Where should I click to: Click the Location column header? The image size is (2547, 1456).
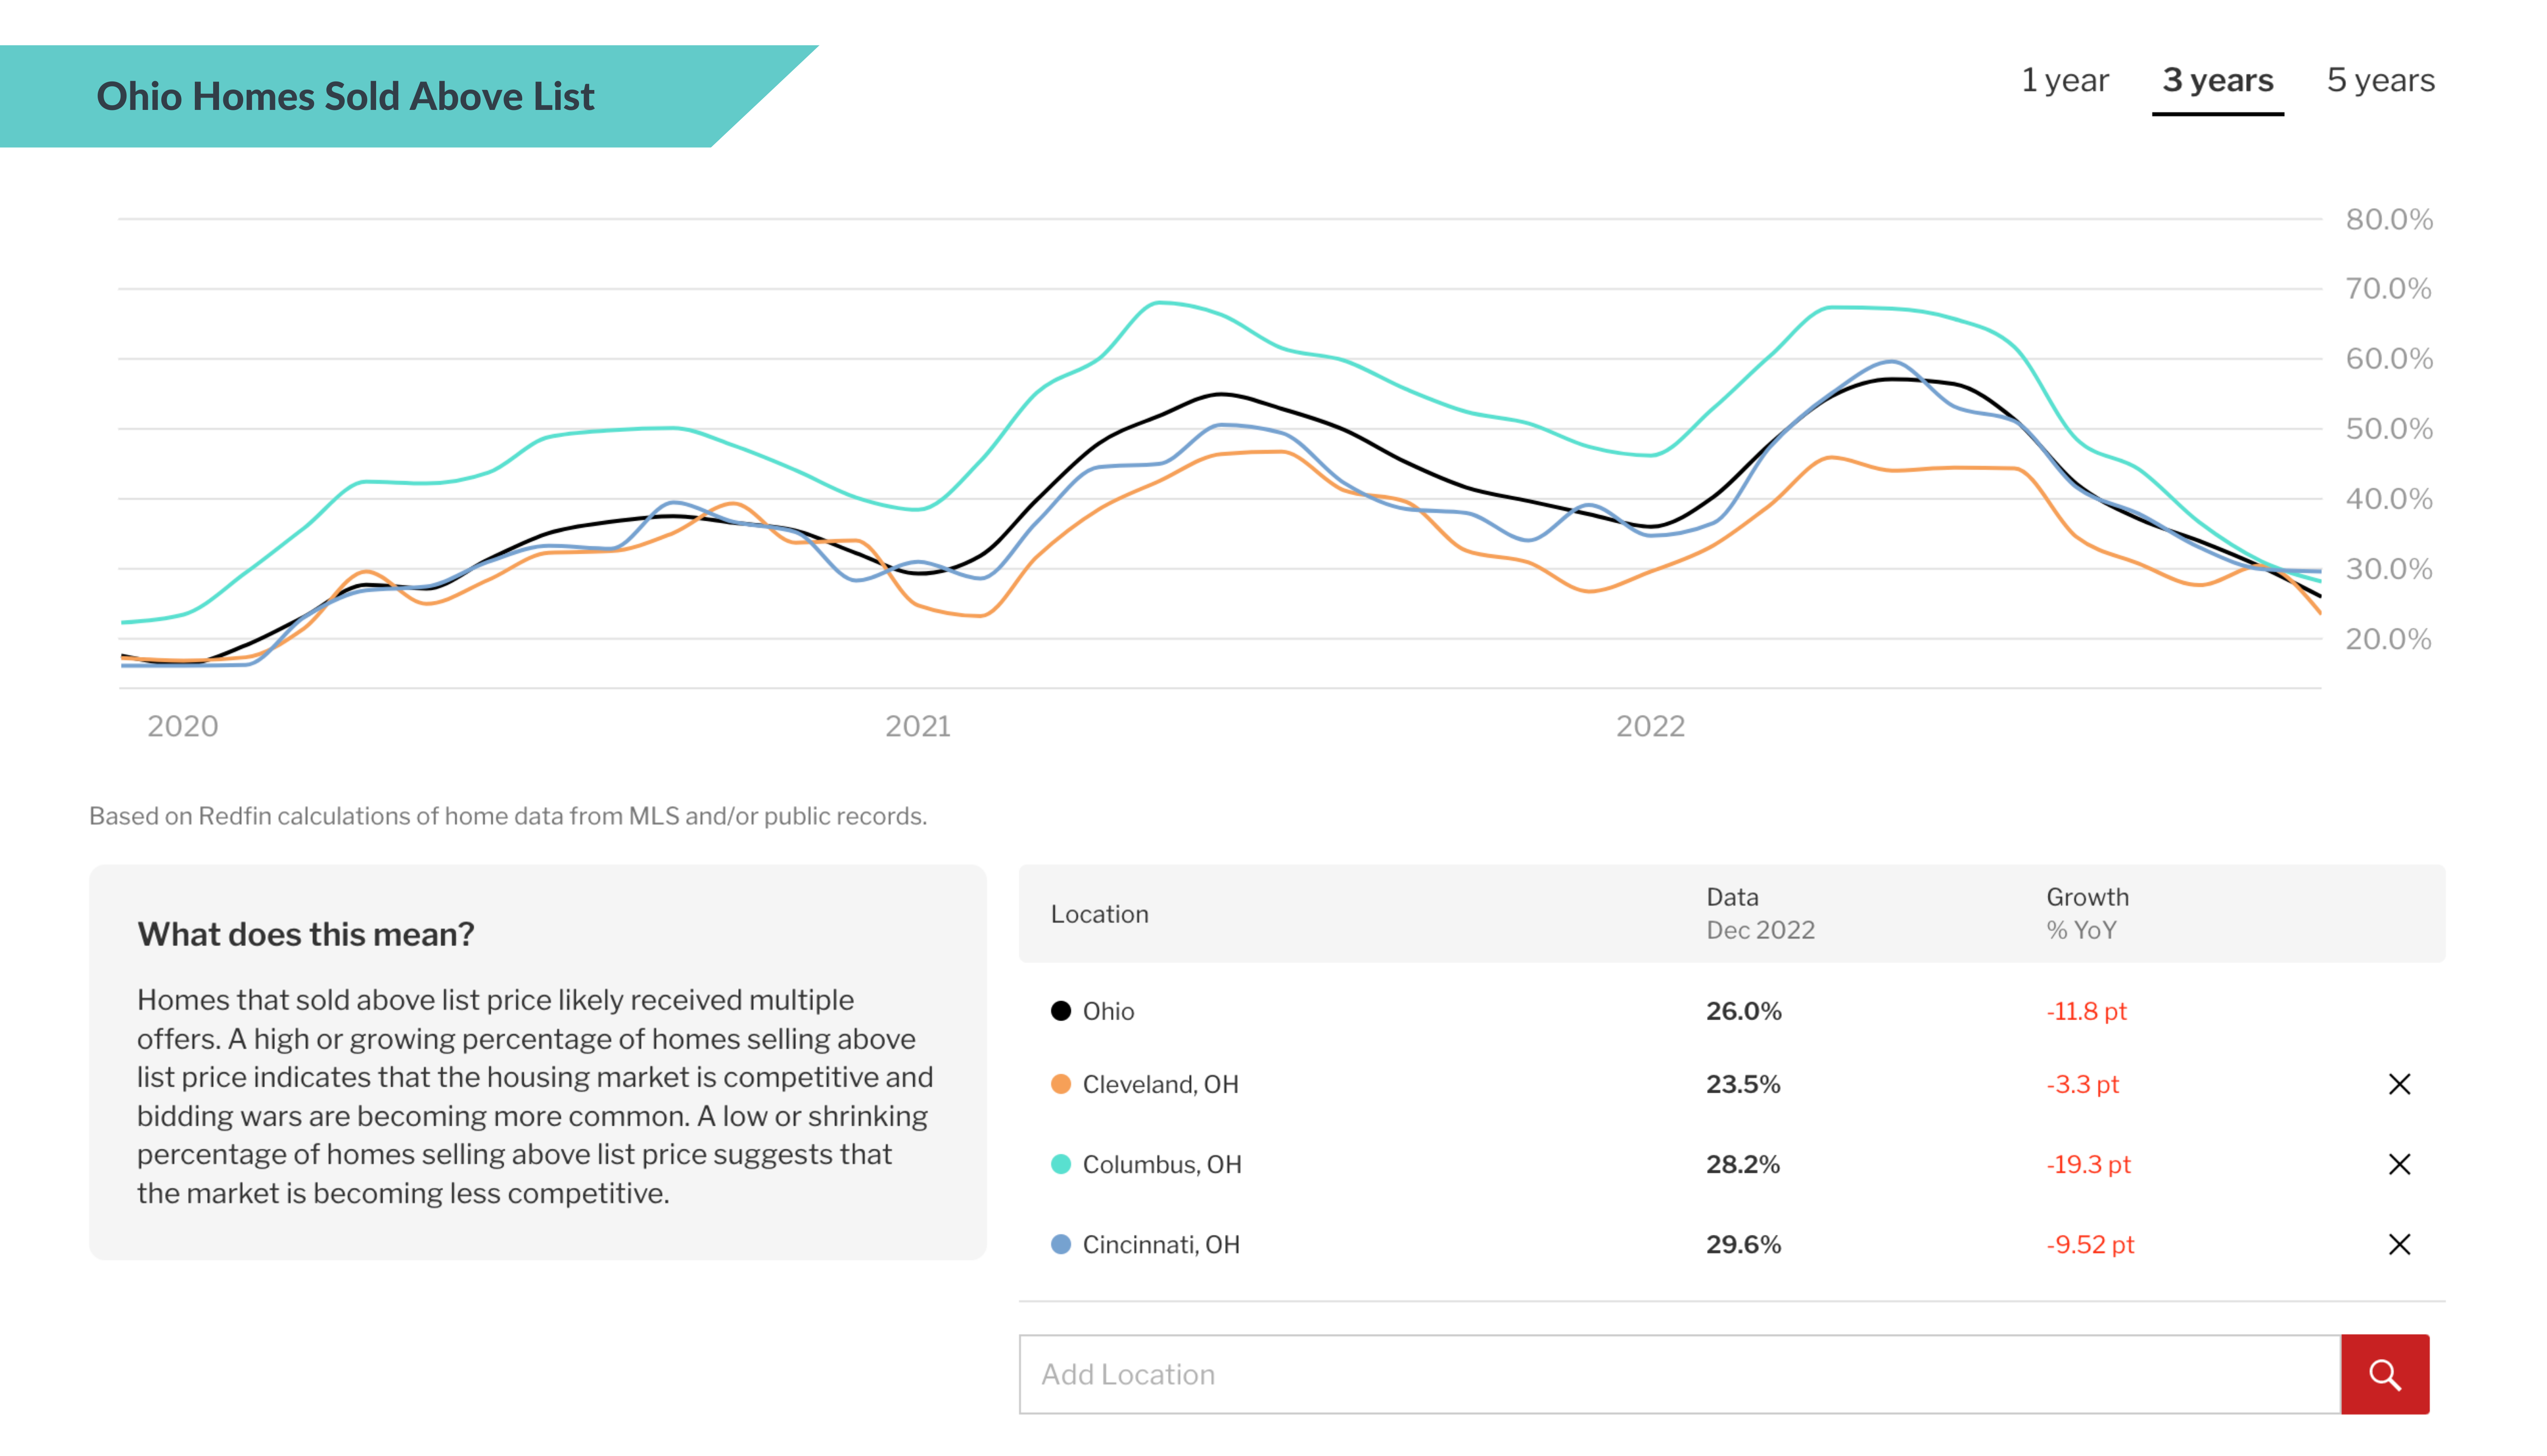point(1099,914)
